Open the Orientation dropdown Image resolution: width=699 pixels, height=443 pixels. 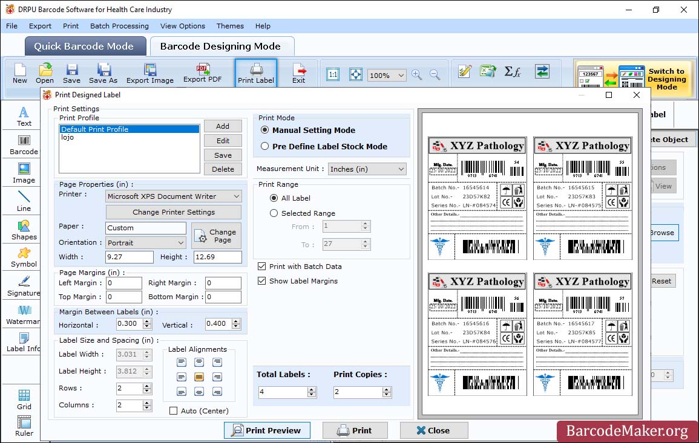point(146,242)
